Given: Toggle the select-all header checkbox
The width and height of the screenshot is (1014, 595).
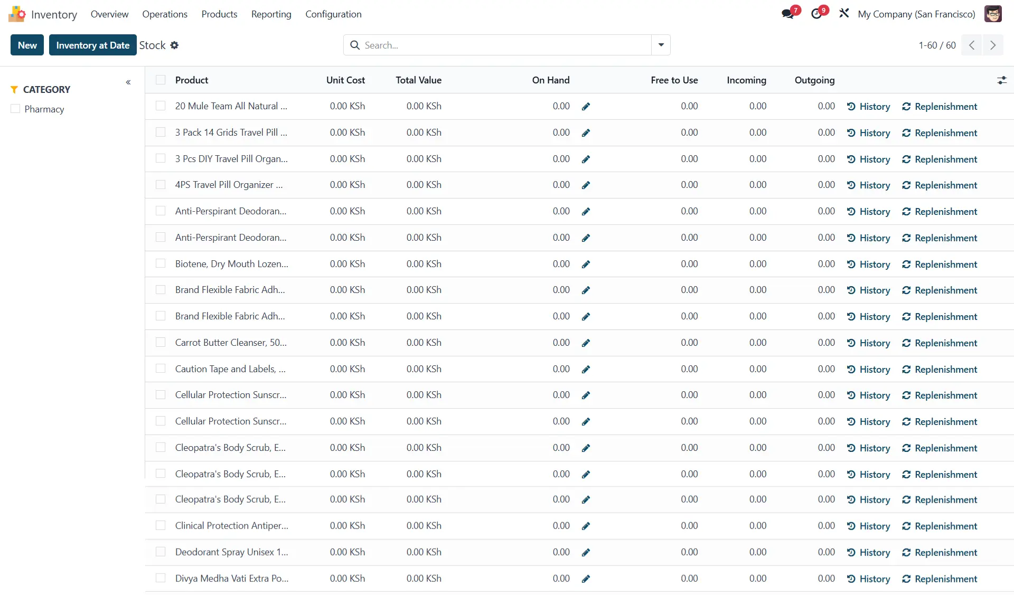Looking at the screenshot, I should point(161,80).
